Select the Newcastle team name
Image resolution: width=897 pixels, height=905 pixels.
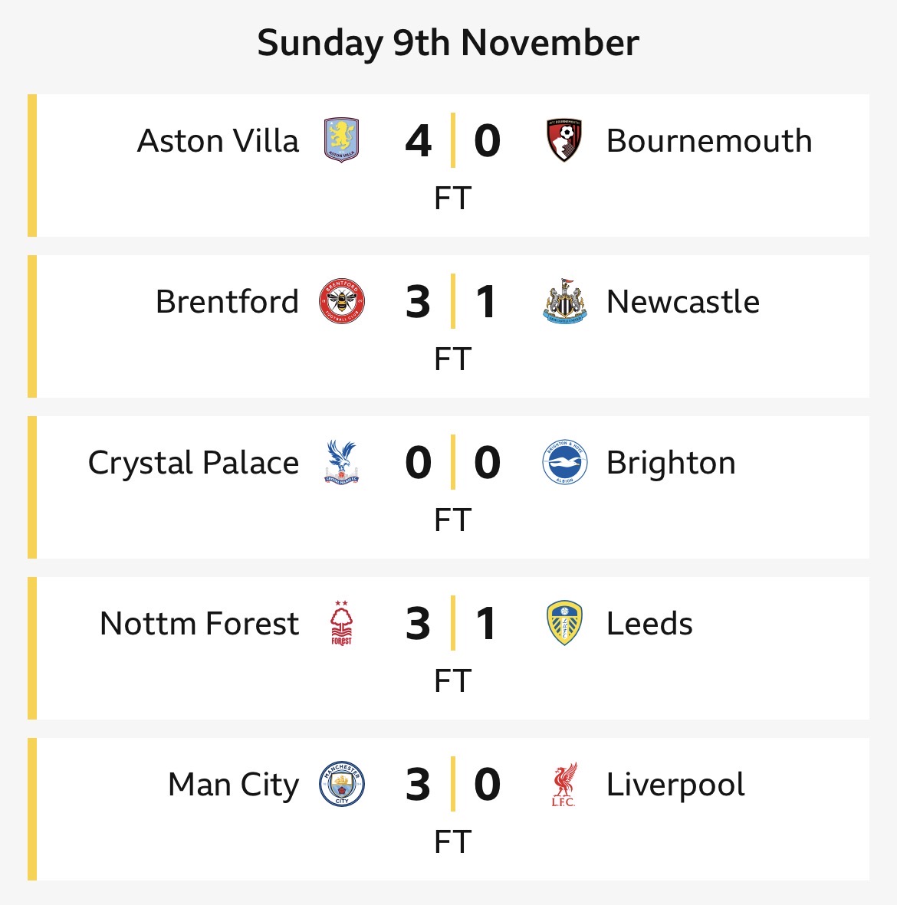tap(683, 302)
